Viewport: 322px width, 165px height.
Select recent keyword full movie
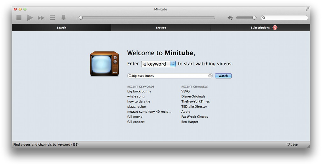[x=135, y=117]
